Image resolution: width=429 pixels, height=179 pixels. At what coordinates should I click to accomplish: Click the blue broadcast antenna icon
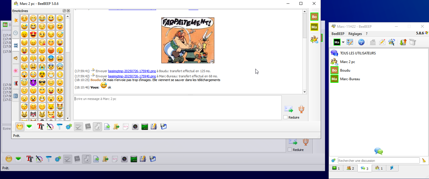[x=361, y=42]
